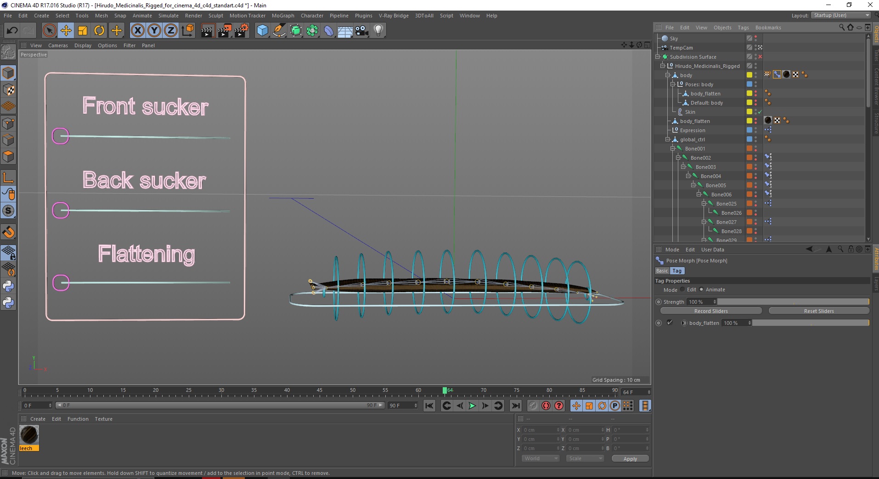Open the Character menu
This screenshot has width=879, height=479.
(x=312, y=16)
